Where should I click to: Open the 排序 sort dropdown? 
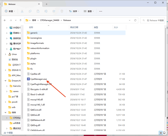(x=74, y=11)
